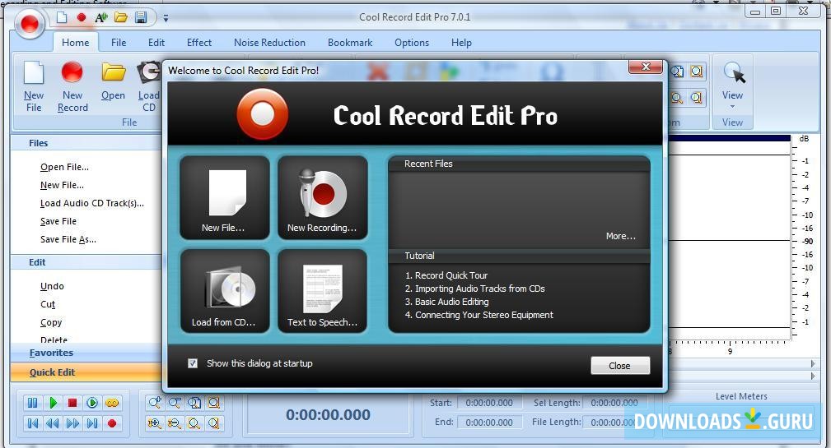Click the New Recording tile with microphone

[322, 198]
